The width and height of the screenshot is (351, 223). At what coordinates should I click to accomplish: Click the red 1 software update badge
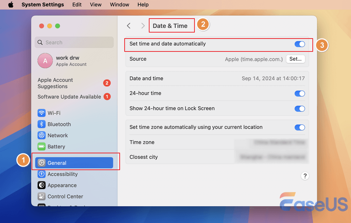[107, 97]
